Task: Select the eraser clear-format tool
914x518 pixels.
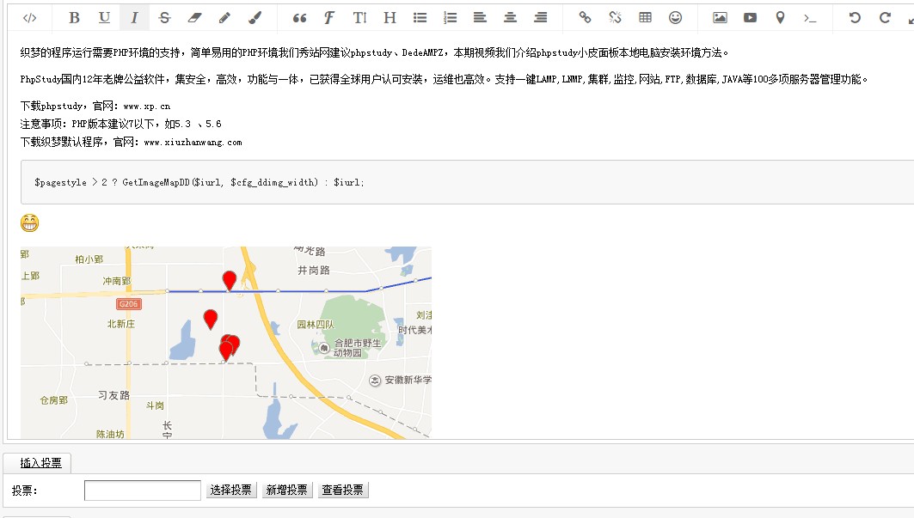Action: point(194,17)
